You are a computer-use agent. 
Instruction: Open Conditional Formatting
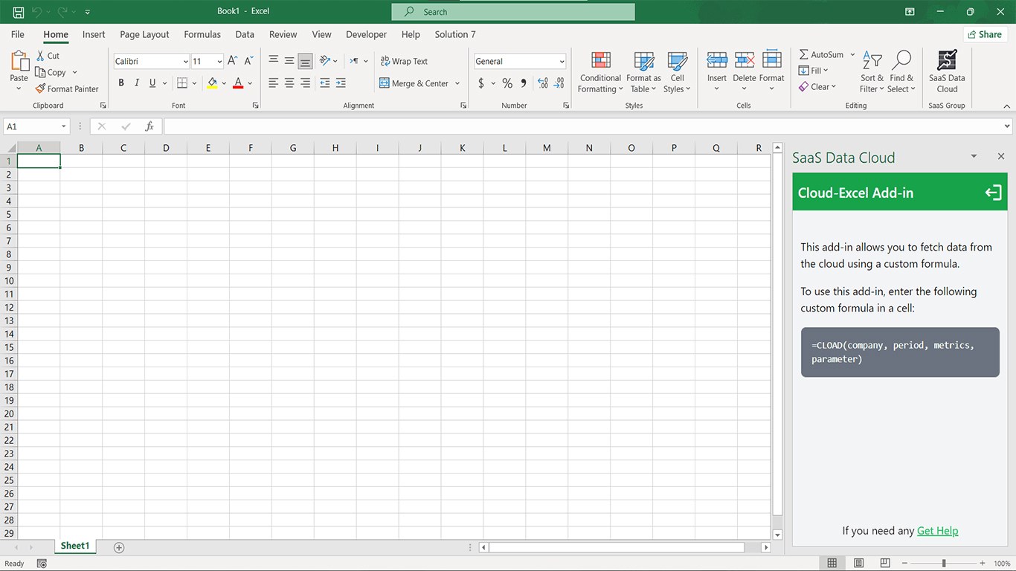click(600, 72)
